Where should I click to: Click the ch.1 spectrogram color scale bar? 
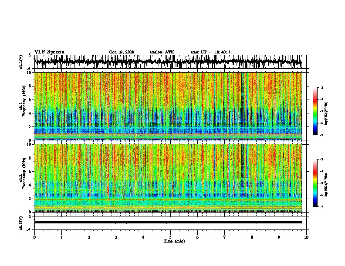(315, 111)
